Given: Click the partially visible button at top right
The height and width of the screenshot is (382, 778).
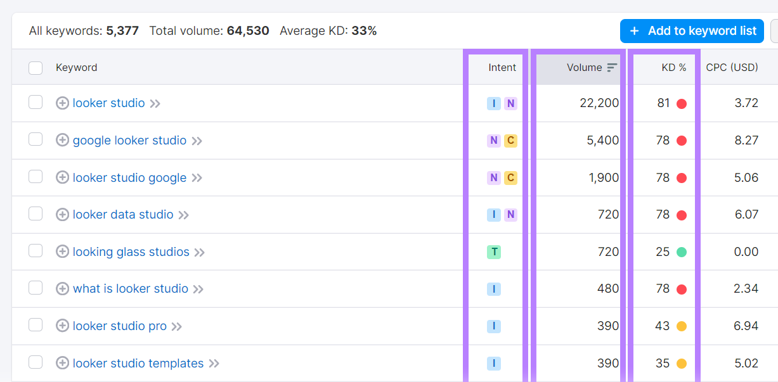Looking at the screenshot, I should tap(774, 30).
